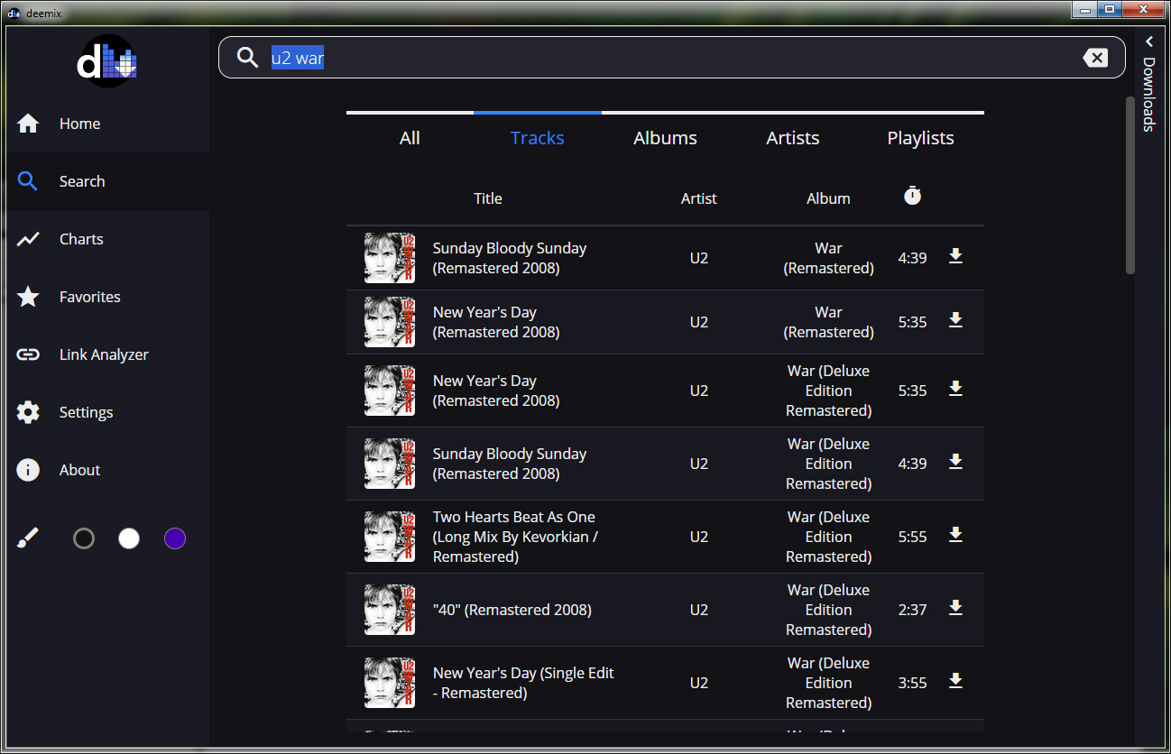
Task: Open the About info page
Action: (x=107, y=470)
